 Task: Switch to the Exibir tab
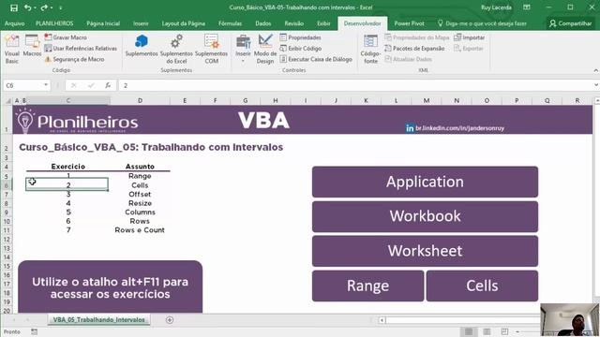point(323,23)
